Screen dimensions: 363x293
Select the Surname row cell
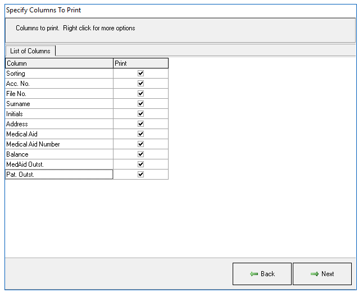point(59,104)
